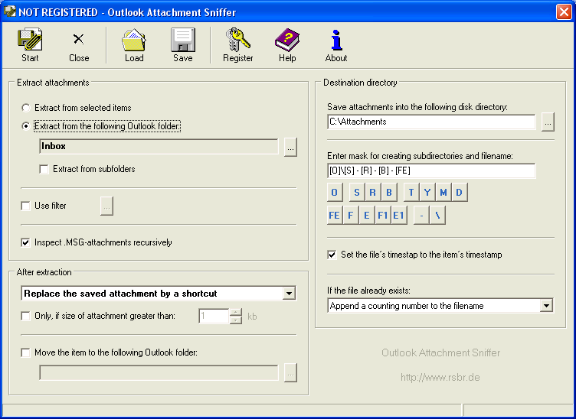Insert the Y mask token
The height and width of the screenshot is (419, 576).
click(x=427, y=193)
